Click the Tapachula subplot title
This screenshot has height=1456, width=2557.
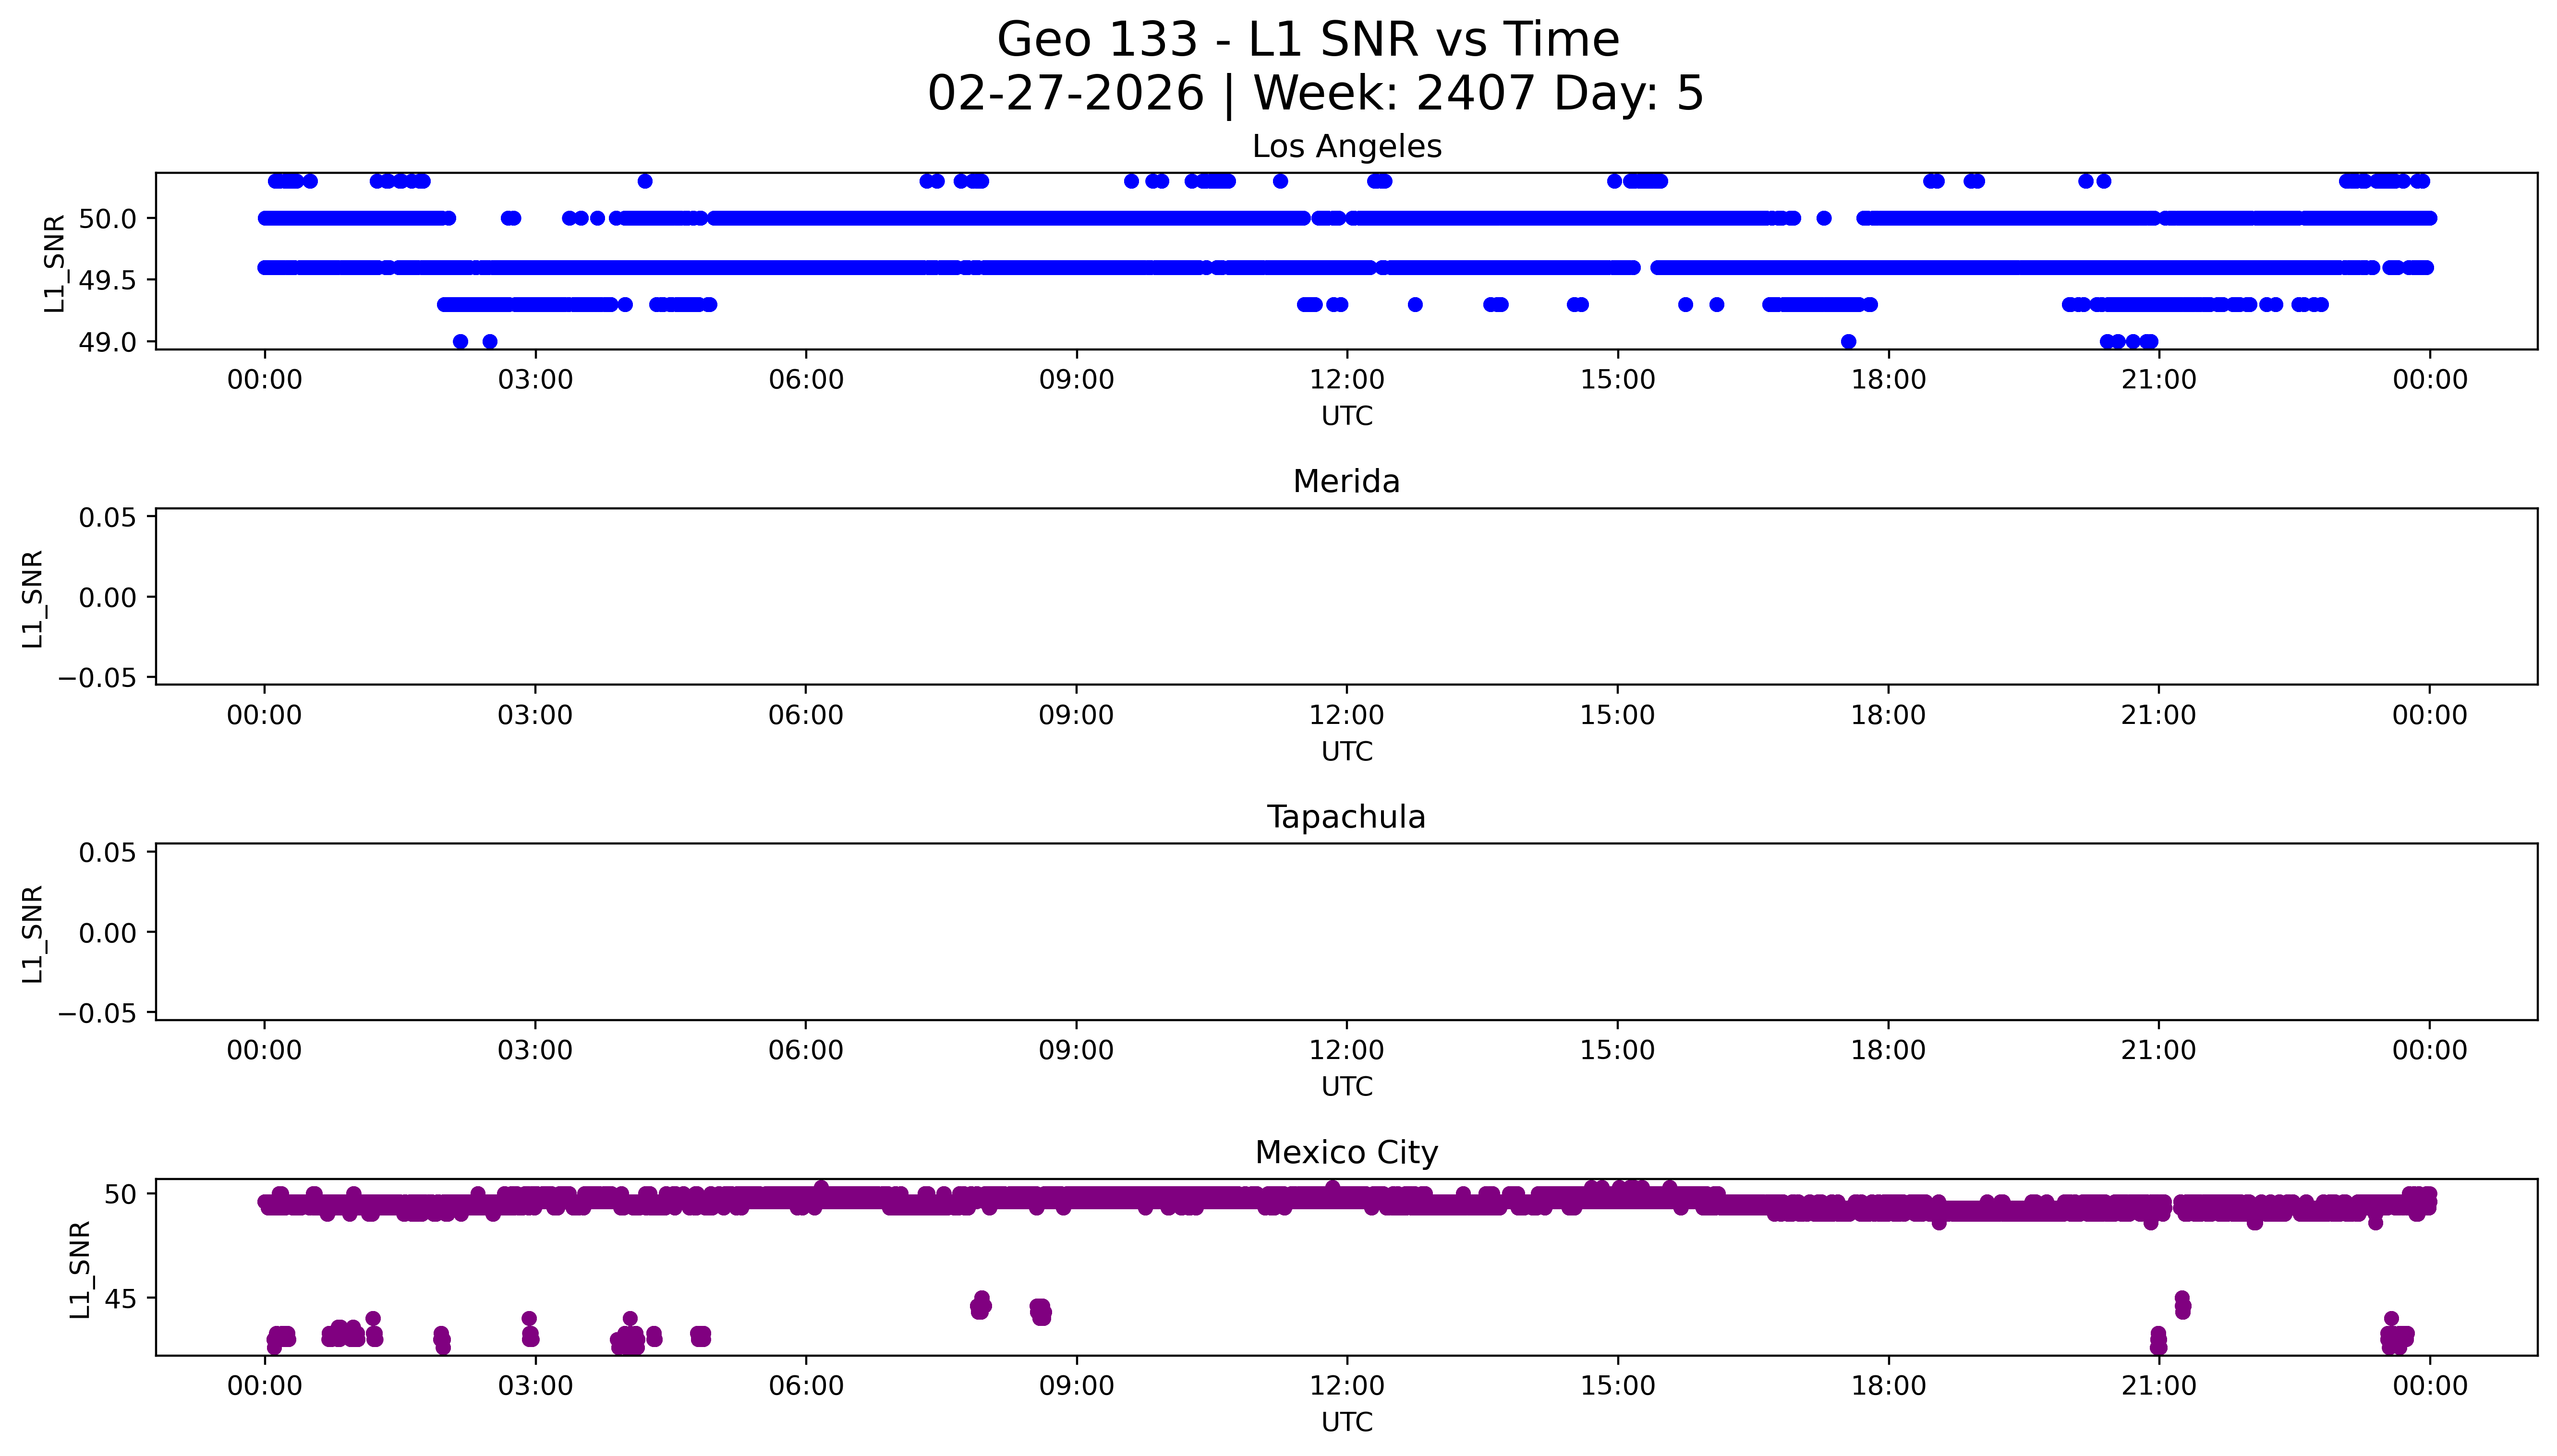[x=1346, y=817]
